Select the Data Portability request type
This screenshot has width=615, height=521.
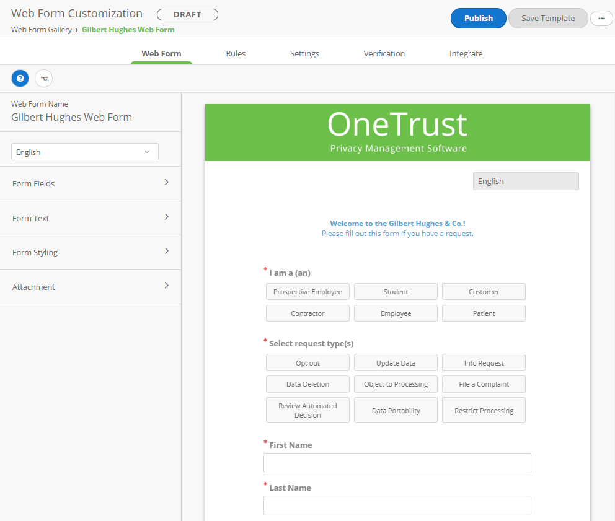[396, 410]
